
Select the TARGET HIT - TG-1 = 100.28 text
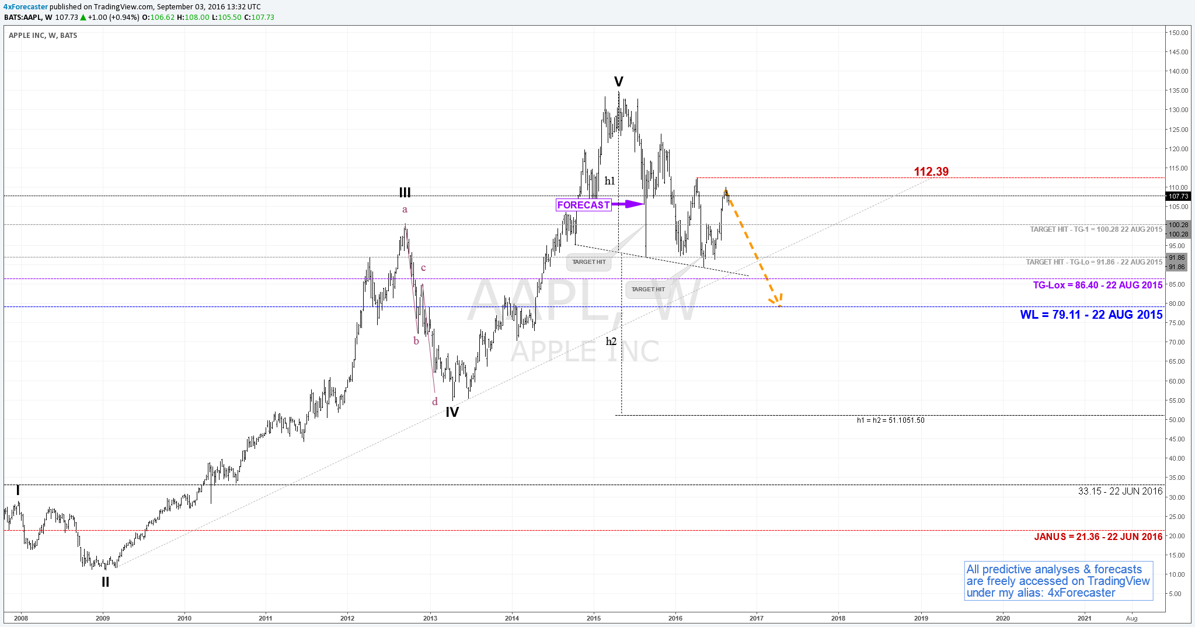(1096, 229)
